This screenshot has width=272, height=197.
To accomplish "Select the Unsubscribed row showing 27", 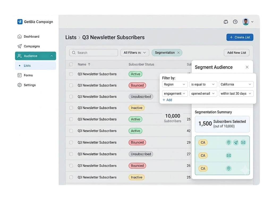I will point(71,154).
